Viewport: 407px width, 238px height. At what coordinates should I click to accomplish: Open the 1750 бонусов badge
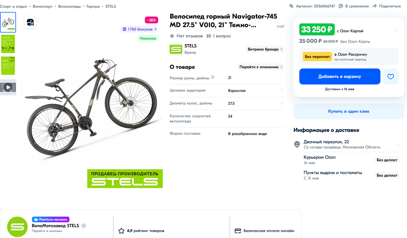pyautogui.click(x=140, y=29)
